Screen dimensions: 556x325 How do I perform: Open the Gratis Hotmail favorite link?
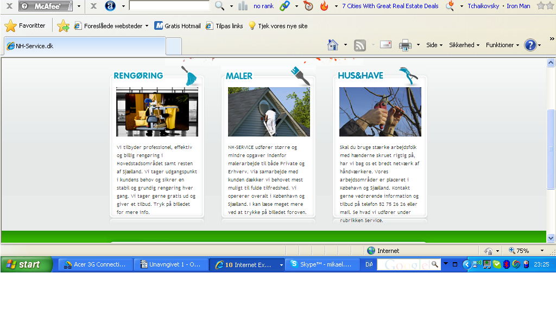coord(178,26)
